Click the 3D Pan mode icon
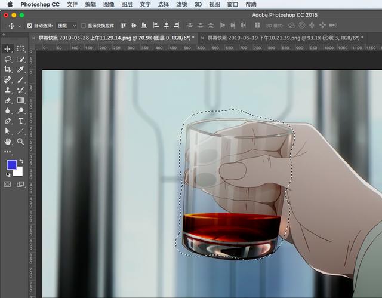Screen dimensions: 382x298 [x=312, y=25]
